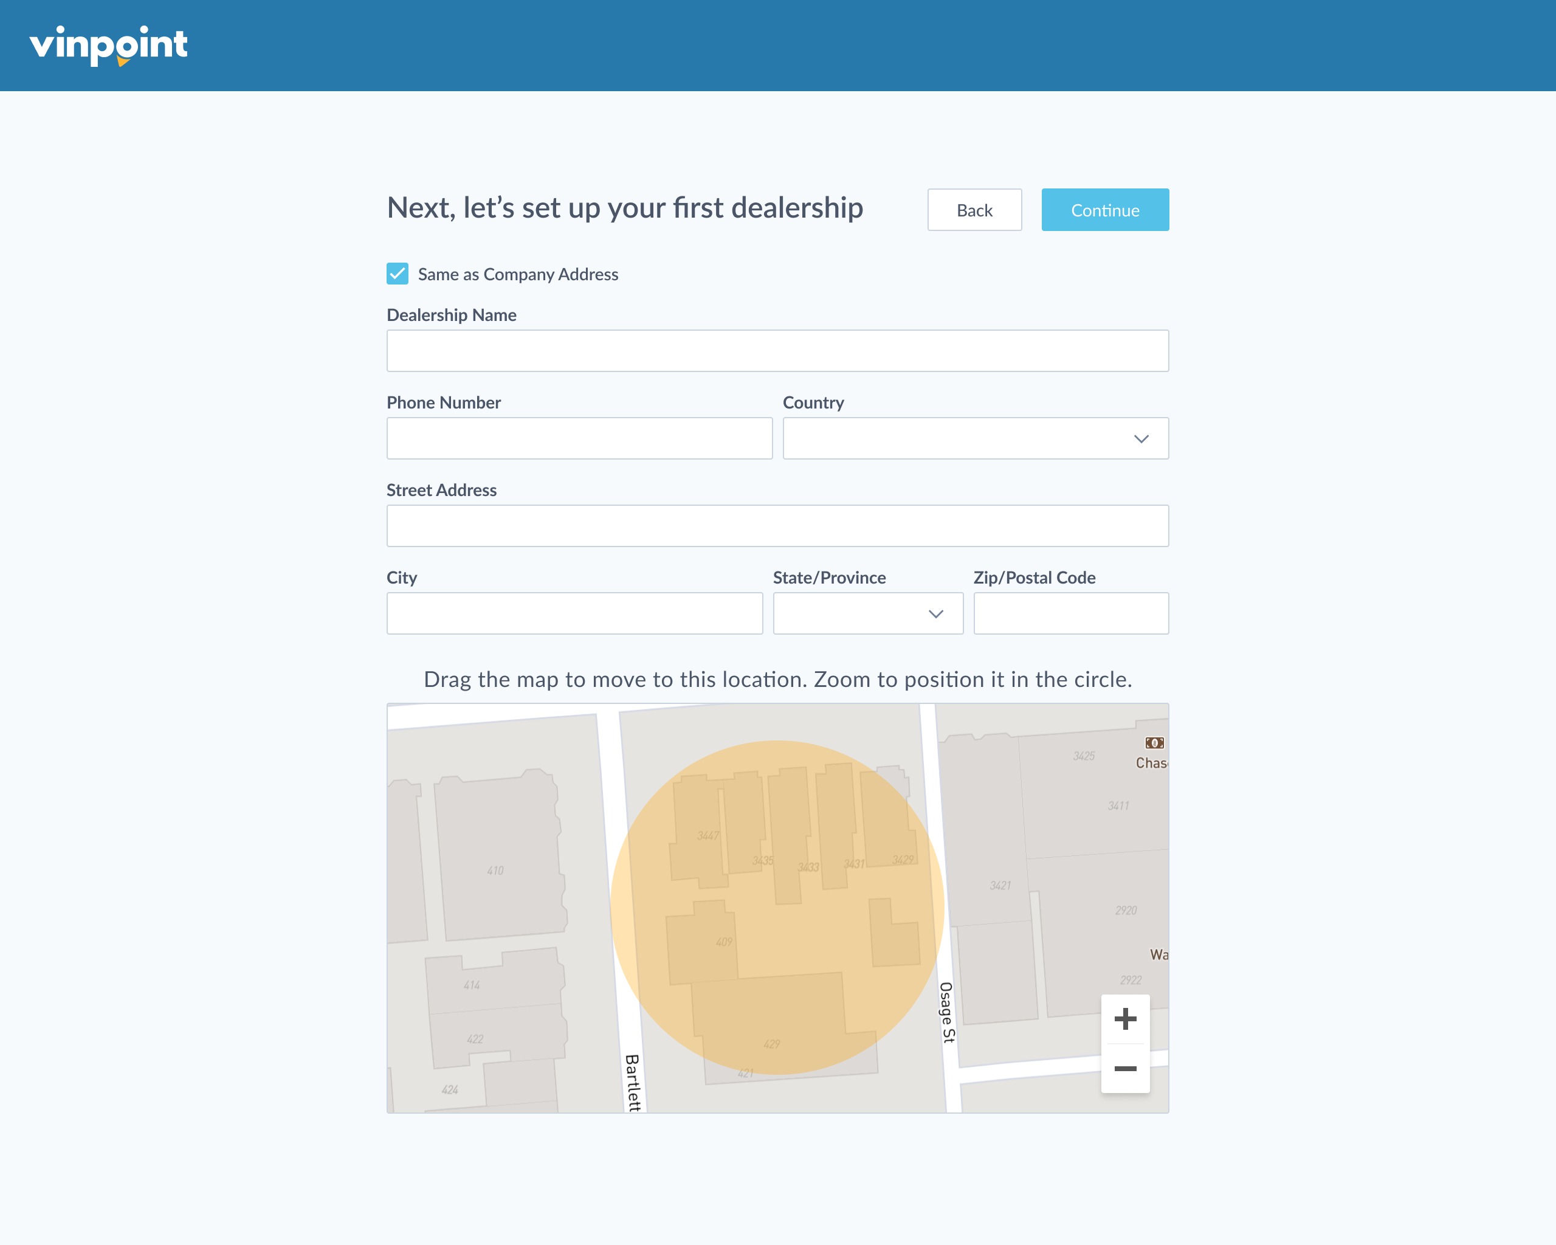The width and height of the screenshot is (1556, 1245).
Task: Click inside the Phone Number field
Action: click(579, 438)
